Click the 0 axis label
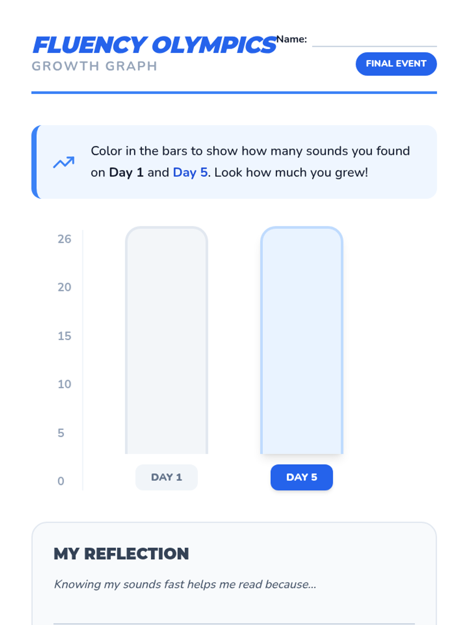The width and height of the screenshot is (468, 625). pyautogui.click(x=61, y=481)
